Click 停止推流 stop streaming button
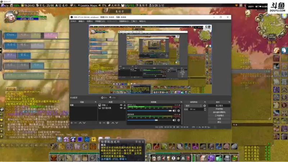Image resolution: width=288 pixels, height=162 pixels. pos(219,105)
